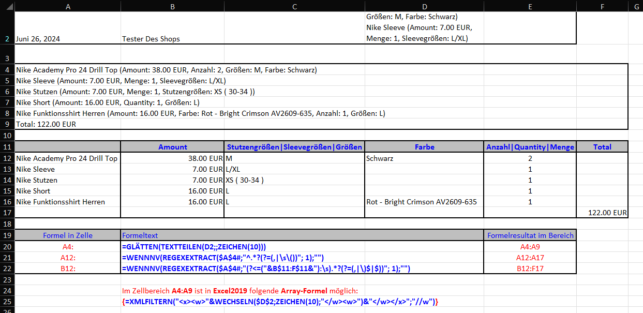Click the 'Amount' table header
643x313 pixels.
[172, 147]
